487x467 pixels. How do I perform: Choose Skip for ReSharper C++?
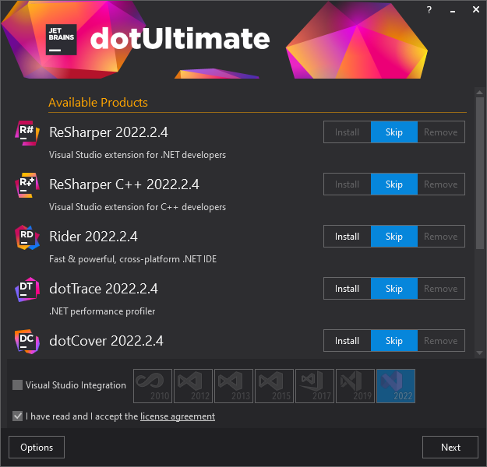[x=393, y=184]
